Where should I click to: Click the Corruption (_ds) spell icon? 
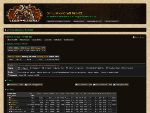coord(11,109)
